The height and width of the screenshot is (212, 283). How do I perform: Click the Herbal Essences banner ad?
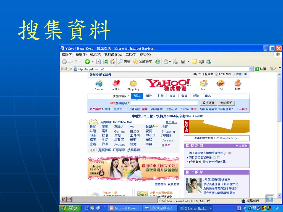133,169
